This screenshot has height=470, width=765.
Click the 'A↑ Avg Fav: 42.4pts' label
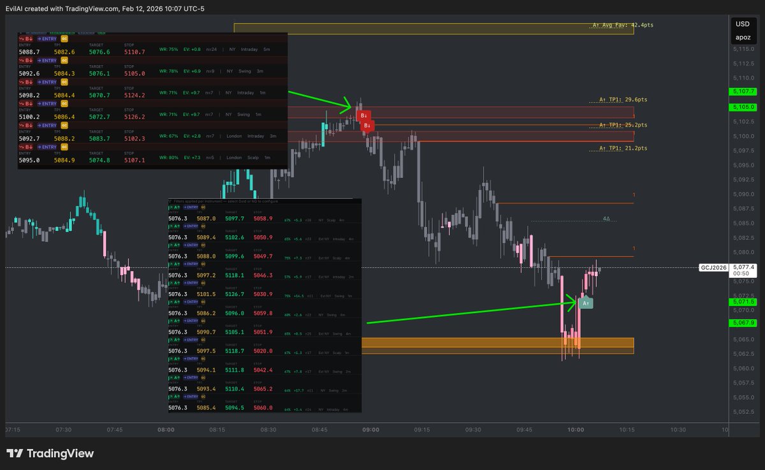(x=623, y=25)
